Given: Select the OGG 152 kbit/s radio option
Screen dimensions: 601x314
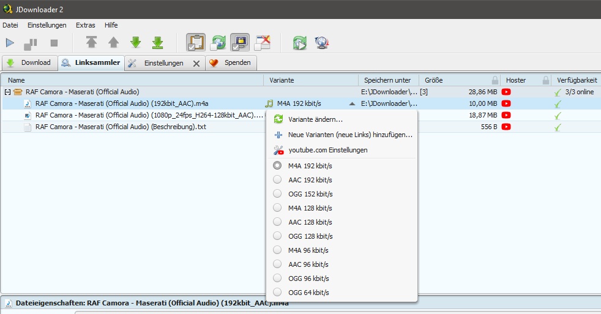Looking at the screenshot, I should pyautogui.click(x=277, y=193).
